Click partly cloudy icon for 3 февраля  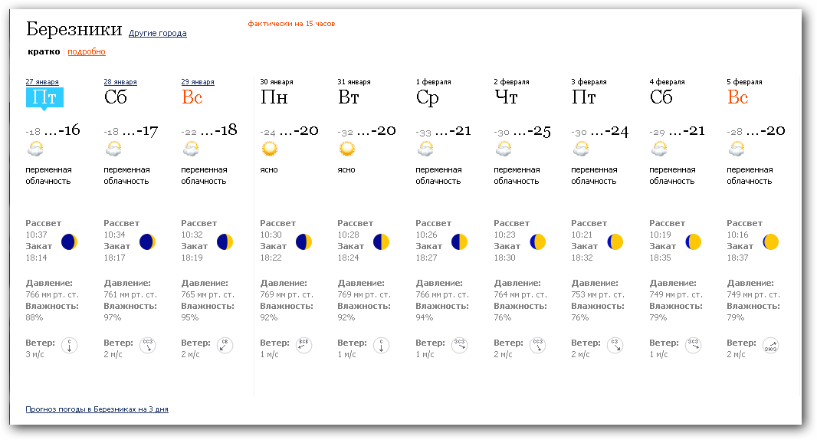tap(581, 149)
